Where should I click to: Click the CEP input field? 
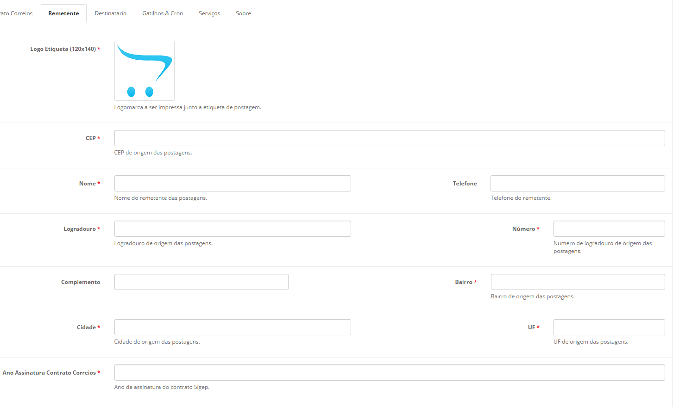click(x=389, y=138)
